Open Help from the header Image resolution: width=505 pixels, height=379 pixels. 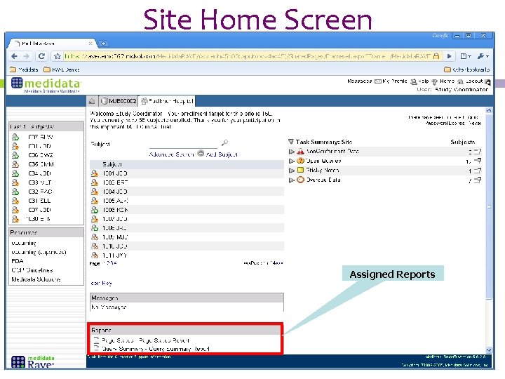coord(424,81)
